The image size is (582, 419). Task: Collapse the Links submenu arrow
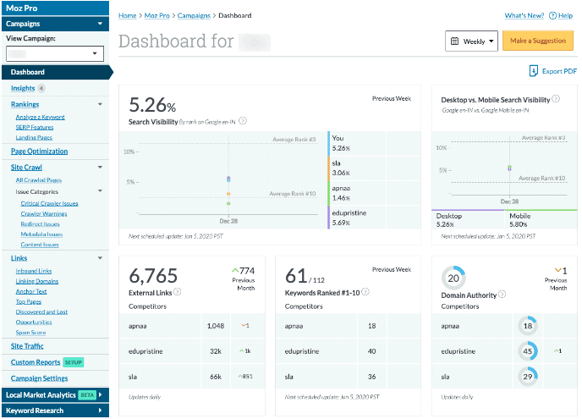coord(100,258)
